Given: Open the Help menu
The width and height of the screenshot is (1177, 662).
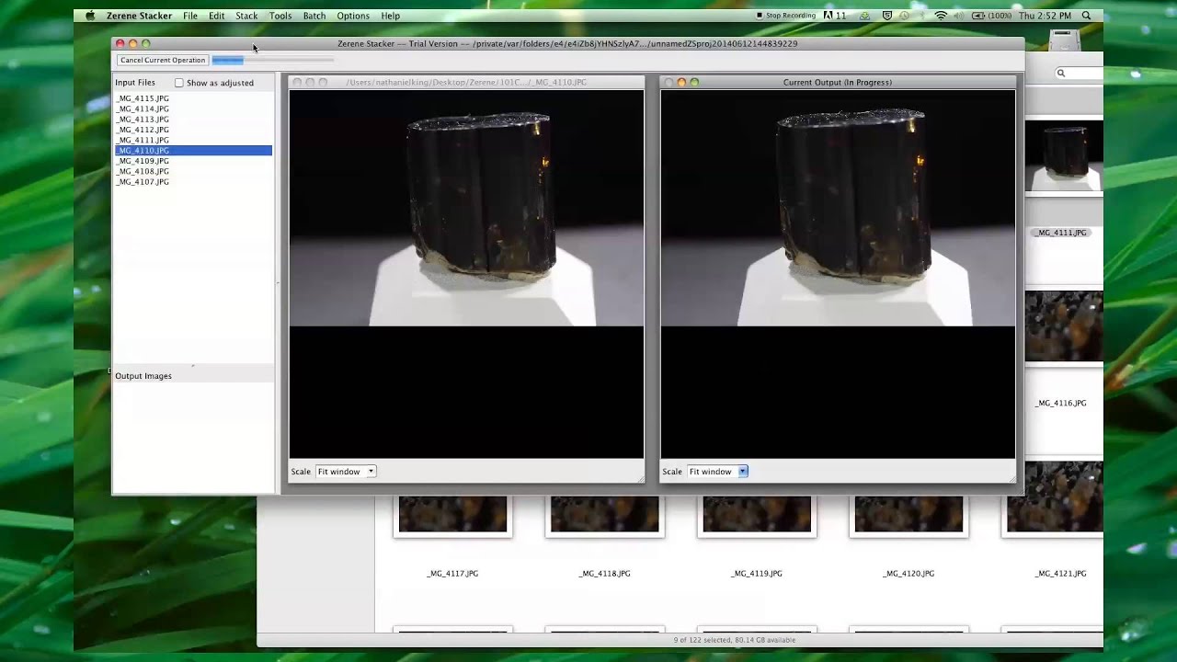Looking at the screenshot, I should (x=391, y=16).
